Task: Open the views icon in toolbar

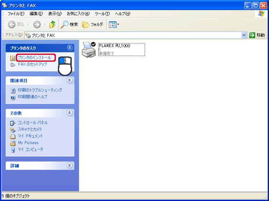Action: point(112,25)
